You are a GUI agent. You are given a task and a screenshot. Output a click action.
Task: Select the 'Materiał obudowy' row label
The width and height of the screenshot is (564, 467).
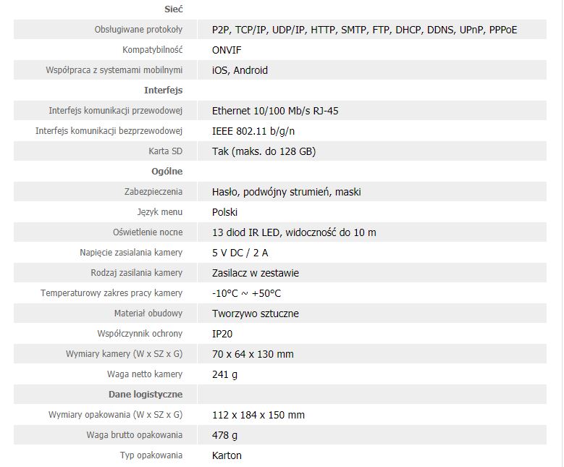148,314
